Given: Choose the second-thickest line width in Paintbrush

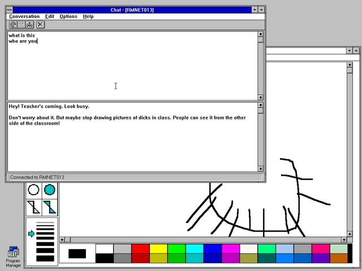Looking at the screenshot, I should tap(45, 251).
